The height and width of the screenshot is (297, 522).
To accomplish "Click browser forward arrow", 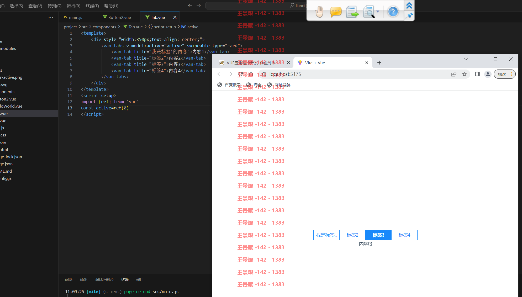I will 230,74.
